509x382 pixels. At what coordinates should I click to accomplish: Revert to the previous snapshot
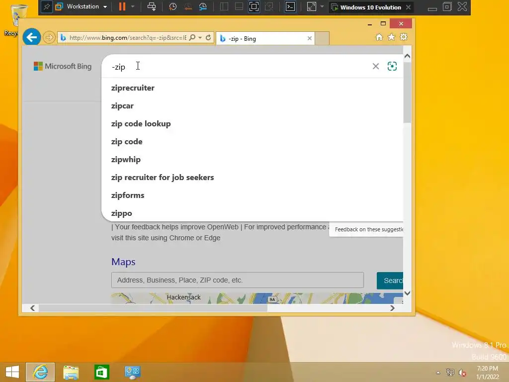click(x=187, y=7)
